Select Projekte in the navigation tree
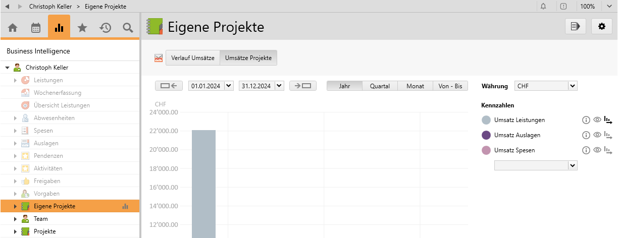 click(44, 231)
